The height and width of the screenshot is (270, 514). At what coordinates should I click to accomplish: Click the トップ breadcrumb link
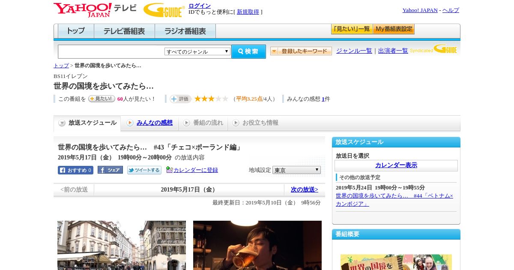pos(61,66)
